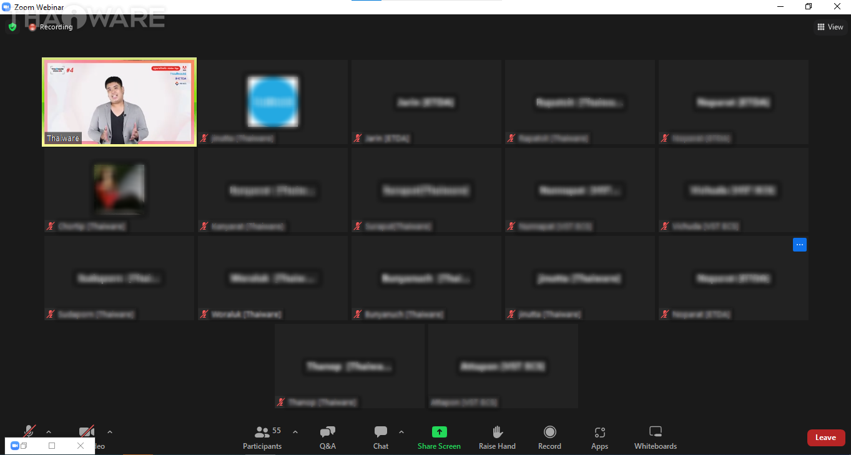Select the Surapat(Thaiware) participant tile
This screenshot has width=851, height=455.
pyautogui.click(x=426, y=190)
